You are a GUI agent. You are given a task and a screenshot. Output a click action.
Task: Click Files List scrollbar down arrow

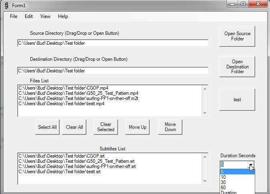click(x=205, y=113)
